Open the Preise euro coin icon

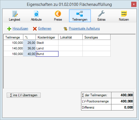(58, 14)
